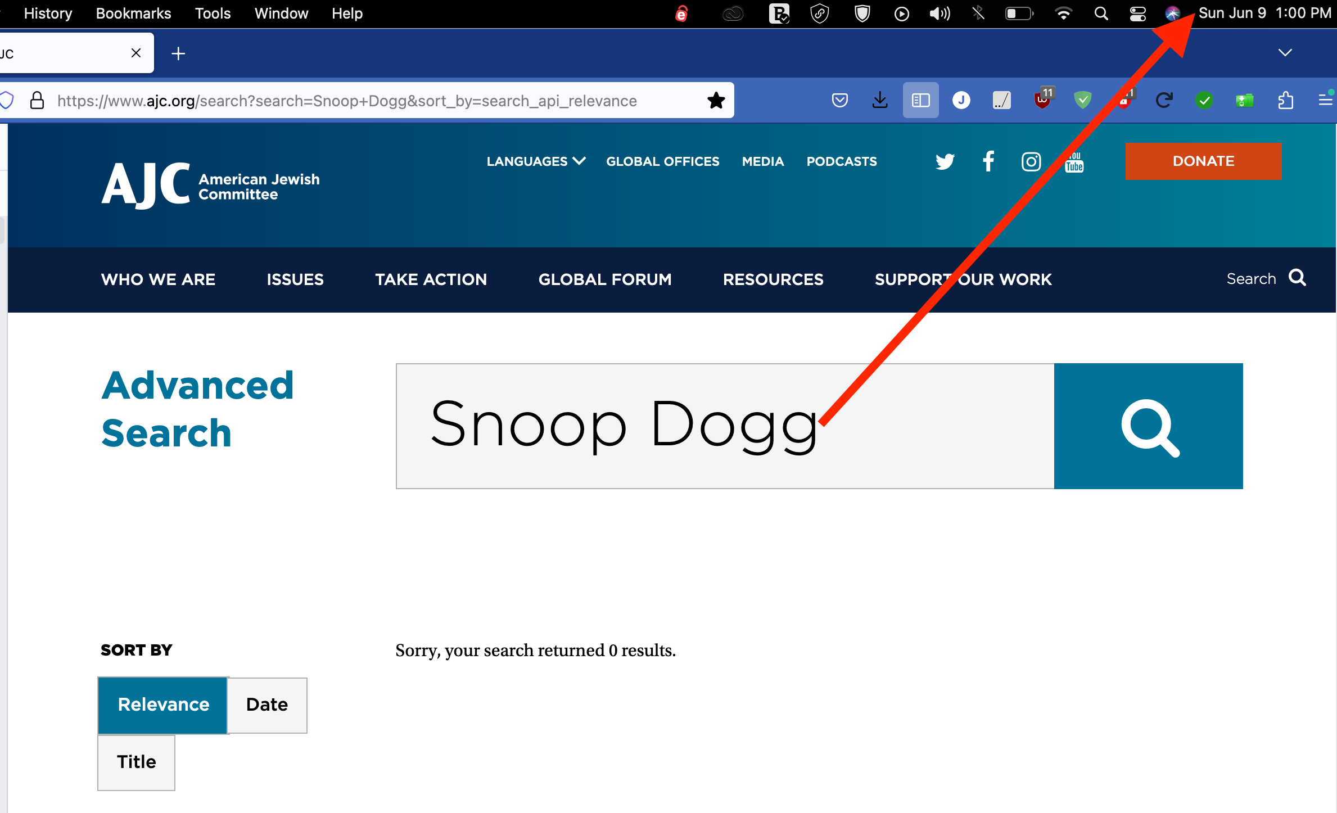The height and width of the screenshot is (813, 1337).
Task: Open the Help menu
Action: tap(347, 13)
